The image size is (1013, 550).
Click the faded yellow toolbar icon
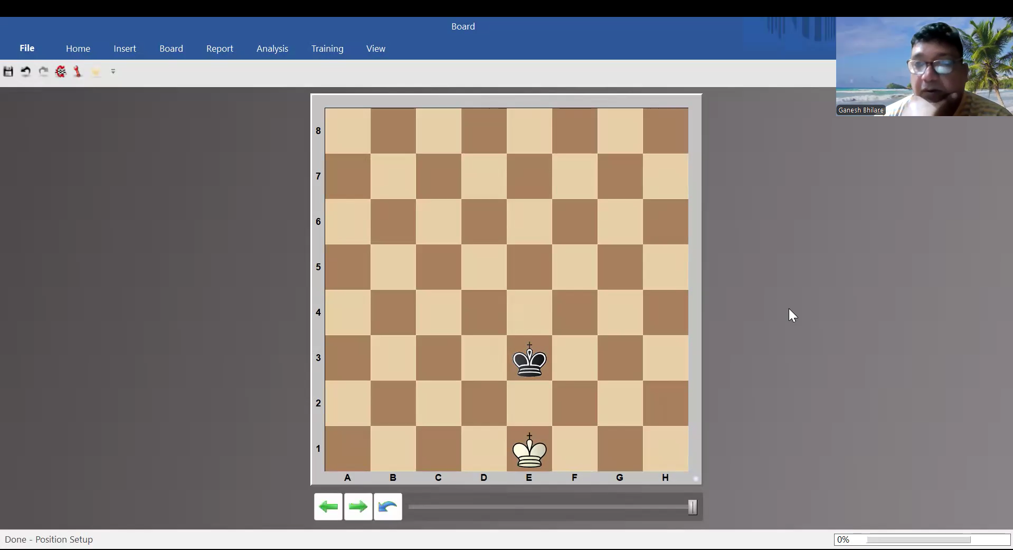96,72
